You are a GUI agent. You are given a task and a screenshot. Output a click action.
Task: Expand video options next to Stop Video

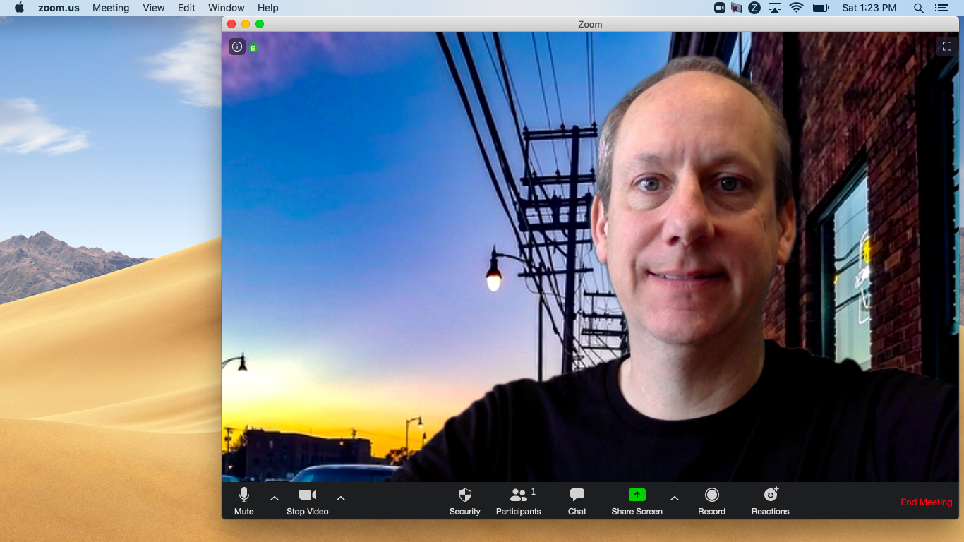point(340,499)
